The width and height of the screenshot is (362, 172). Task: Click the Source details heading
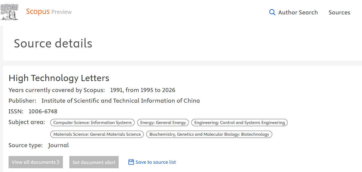pyautogui.click(x=53, y=43)
